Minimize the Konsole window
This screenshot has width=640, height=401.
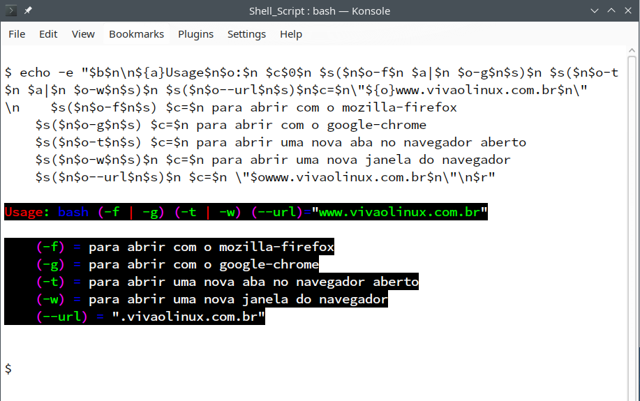594,10
